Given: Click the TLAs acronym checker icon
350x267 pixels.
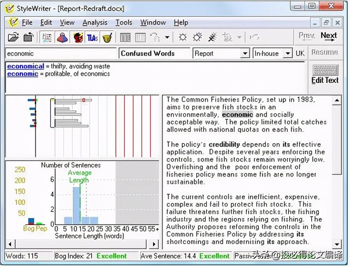Looking at the screenshot, I should click(92, 38).
